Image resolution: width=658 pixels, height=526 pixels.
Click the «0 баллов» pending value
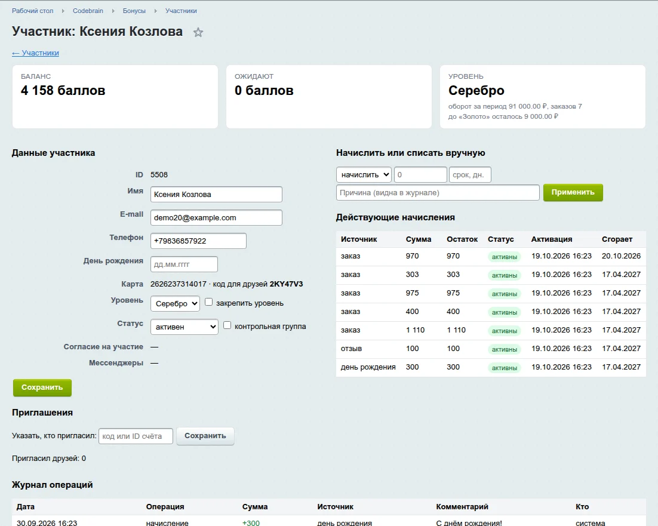pos(264,91)
